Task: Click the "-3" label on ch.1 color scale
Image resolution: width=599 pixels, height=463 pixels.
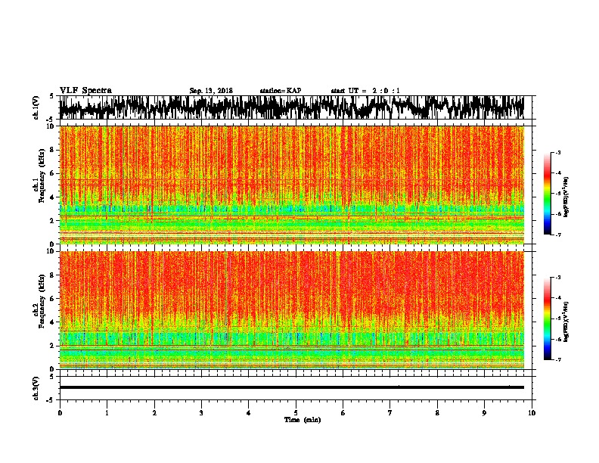Action: [x=557, y=152]
